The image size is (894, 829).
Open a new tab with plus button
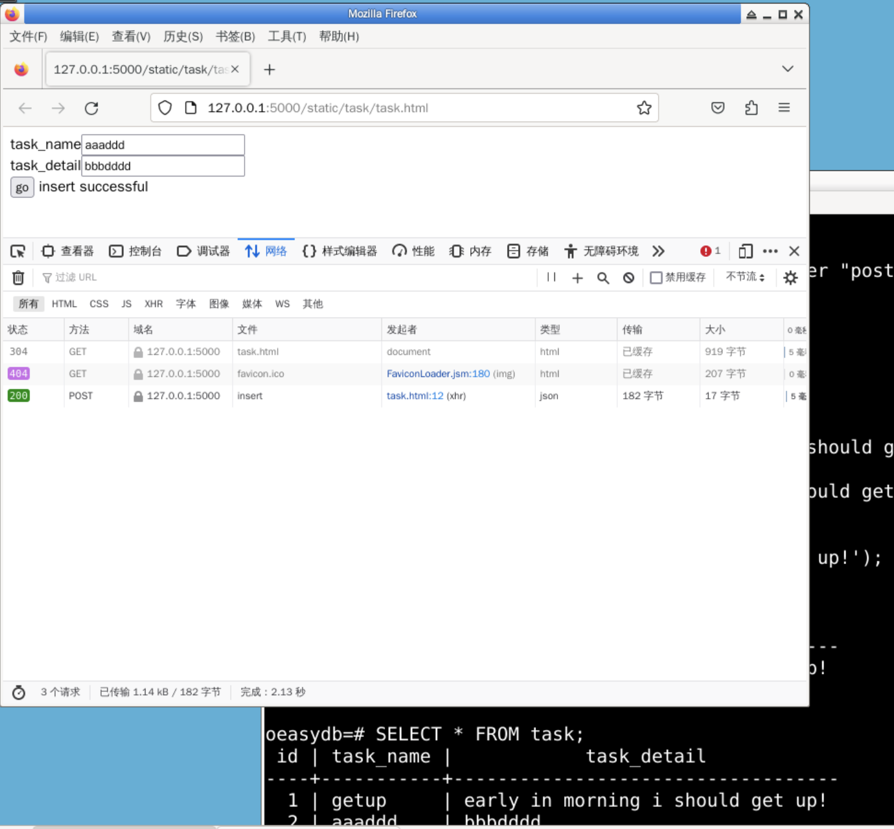tap(269, 69)
